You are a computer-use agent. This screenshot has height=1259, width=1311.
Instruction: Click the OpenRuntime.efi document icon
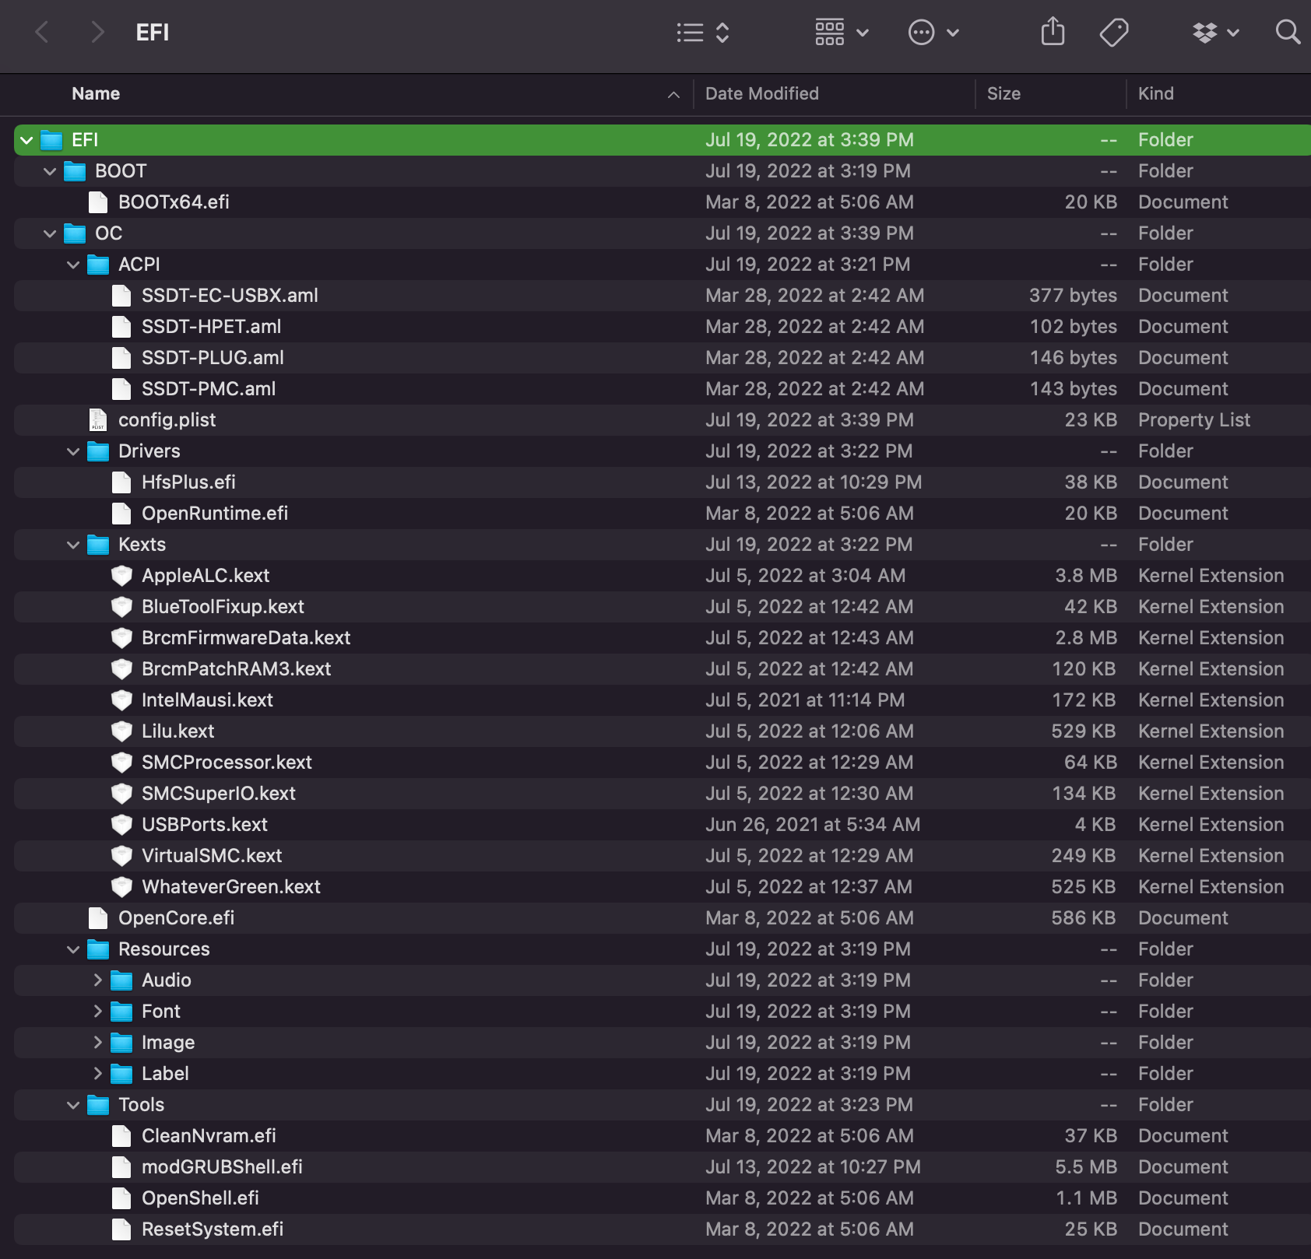(x=121, y=514)
